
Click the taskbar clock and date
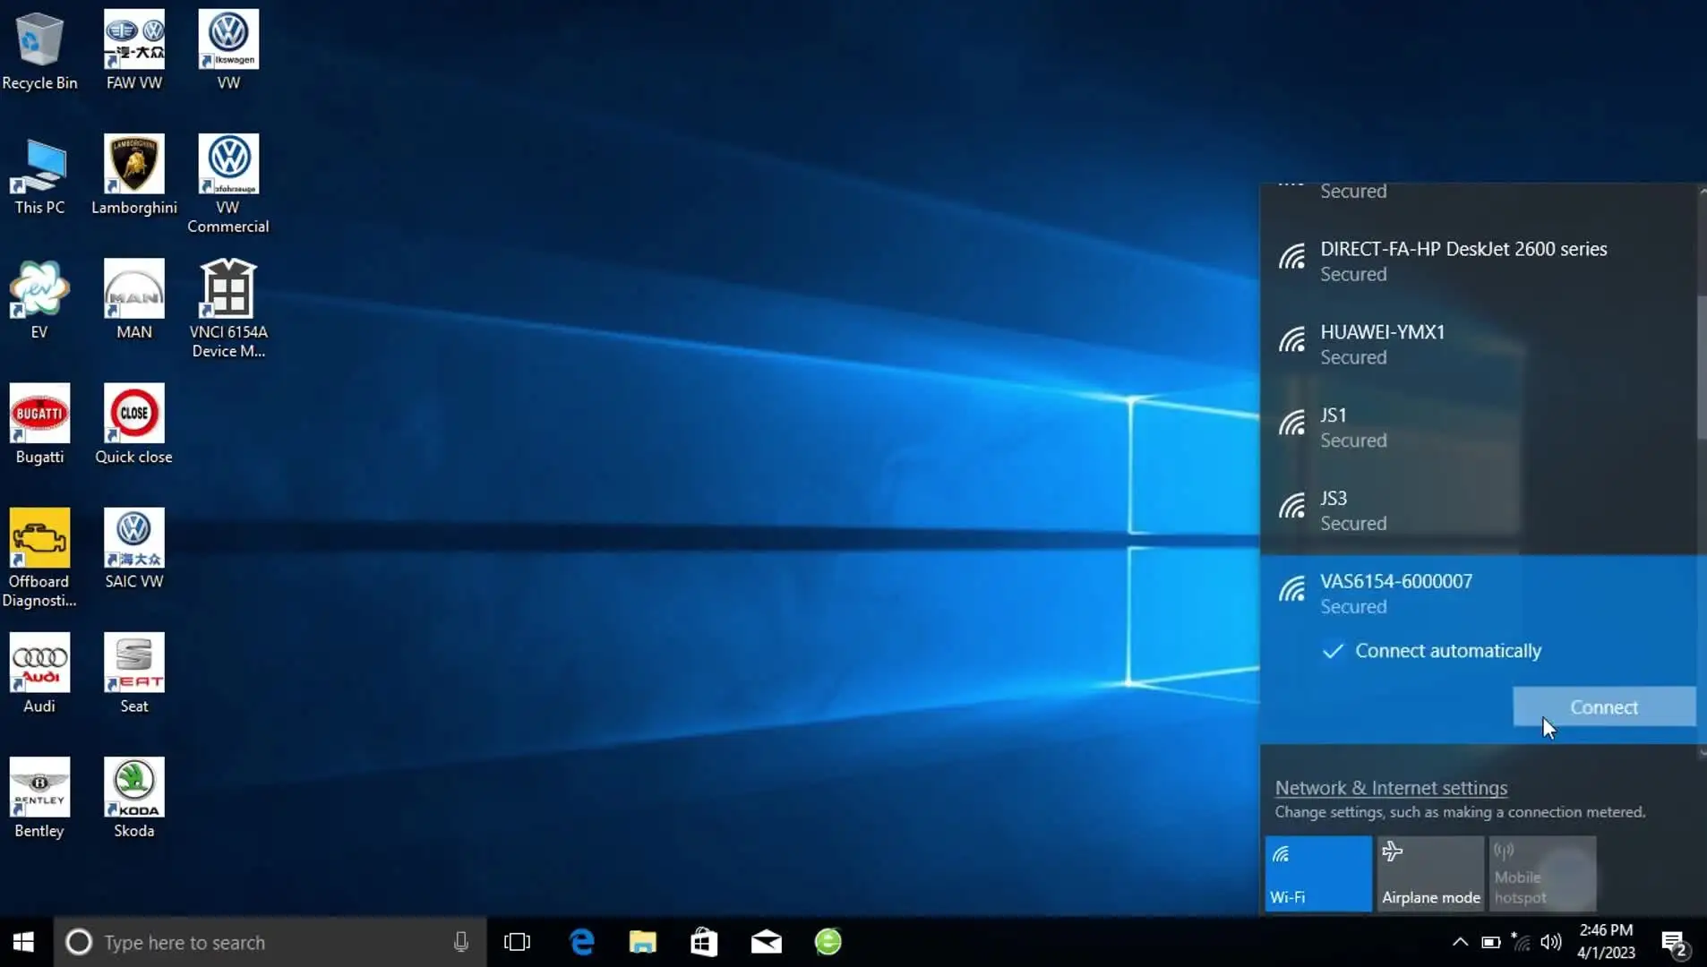(1606, 942)
